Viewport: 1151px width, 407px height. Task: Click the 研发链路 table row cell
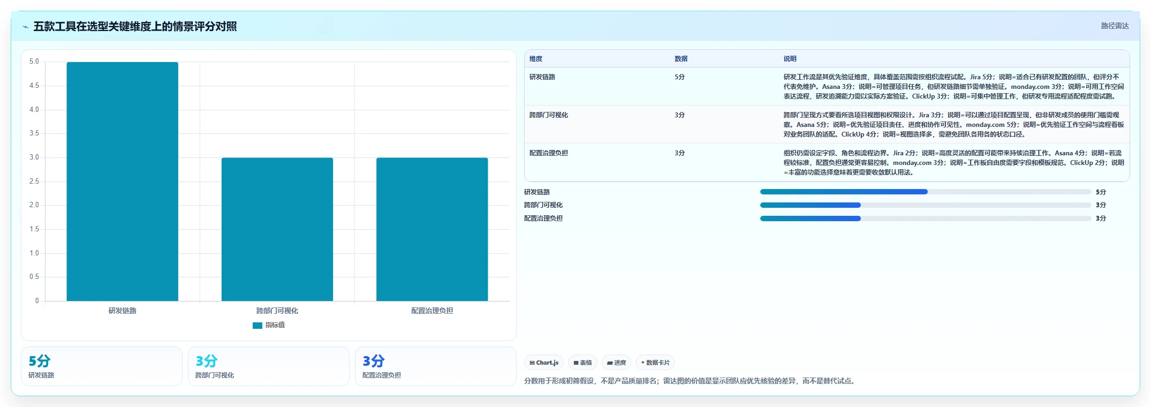click(542, 77)
